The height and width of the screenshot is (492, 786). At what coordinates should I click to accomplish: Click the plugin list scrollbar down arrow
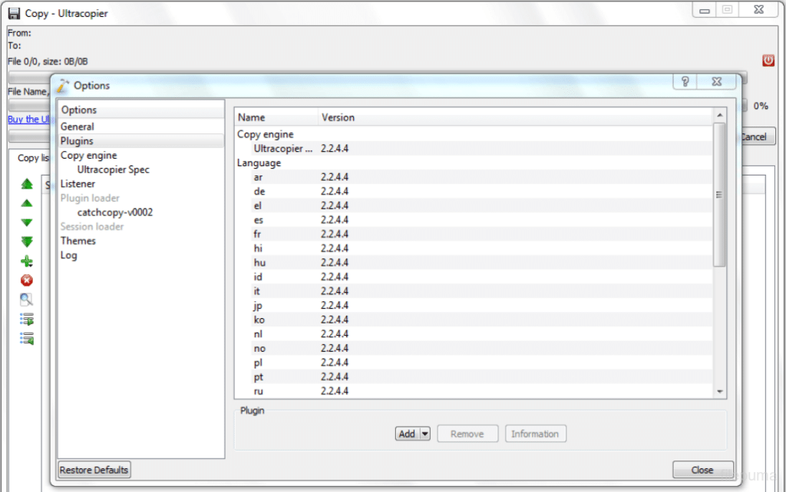(720, 392)
